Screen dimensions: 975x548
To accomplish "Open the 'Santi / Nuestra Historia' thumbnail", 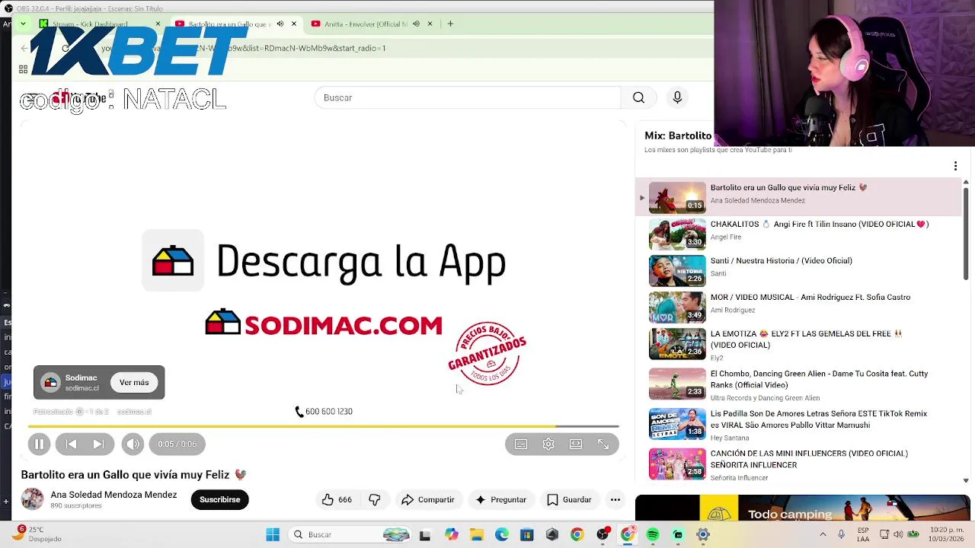I will pos(677,271).
